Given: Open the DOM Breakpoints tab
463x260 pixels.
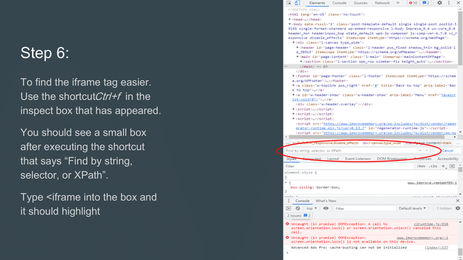Looking at the screenshot, I should (x=392, y=159).
